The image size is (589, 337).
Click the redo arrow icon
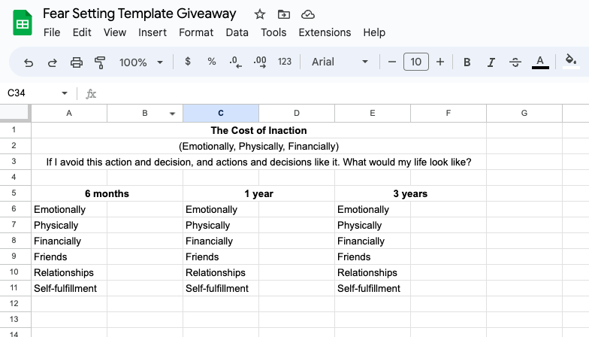pyautogui.click(x=53, y=62)
